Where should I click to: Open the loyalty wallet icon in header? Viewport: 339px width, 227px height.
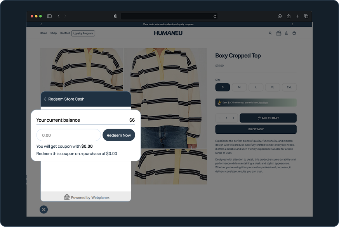click(279, 33)
